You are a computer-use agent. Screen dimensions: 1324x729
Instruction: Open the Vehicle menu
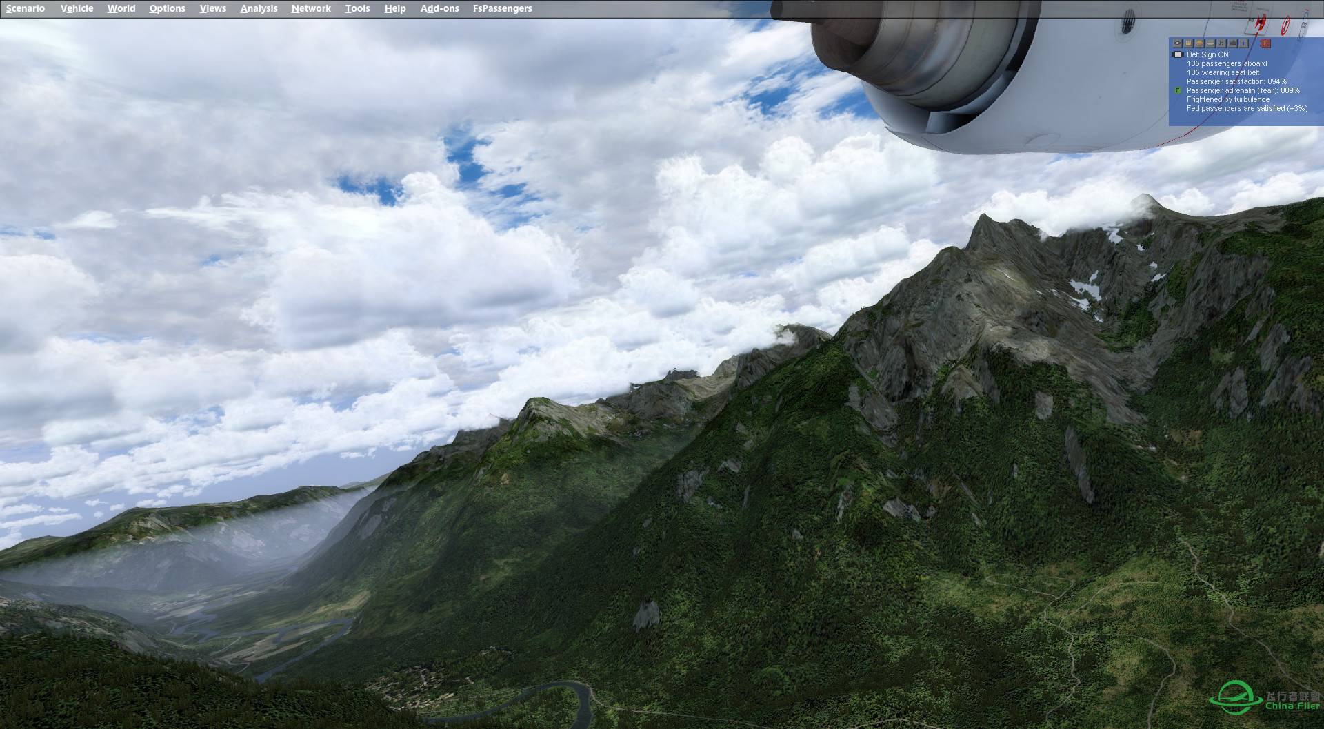pos(77,8)
